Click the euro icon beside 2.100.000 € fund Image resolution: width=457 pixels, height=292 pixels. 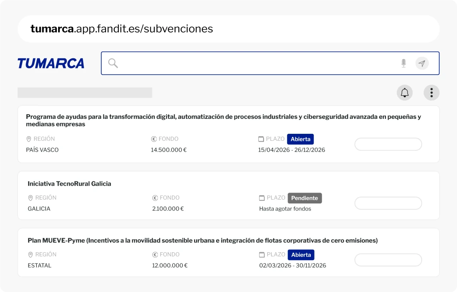[155, 198]
